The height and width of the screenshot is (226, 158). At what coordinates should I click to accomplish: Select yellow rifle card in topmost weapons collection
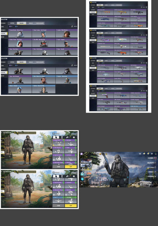click(122, 12)
